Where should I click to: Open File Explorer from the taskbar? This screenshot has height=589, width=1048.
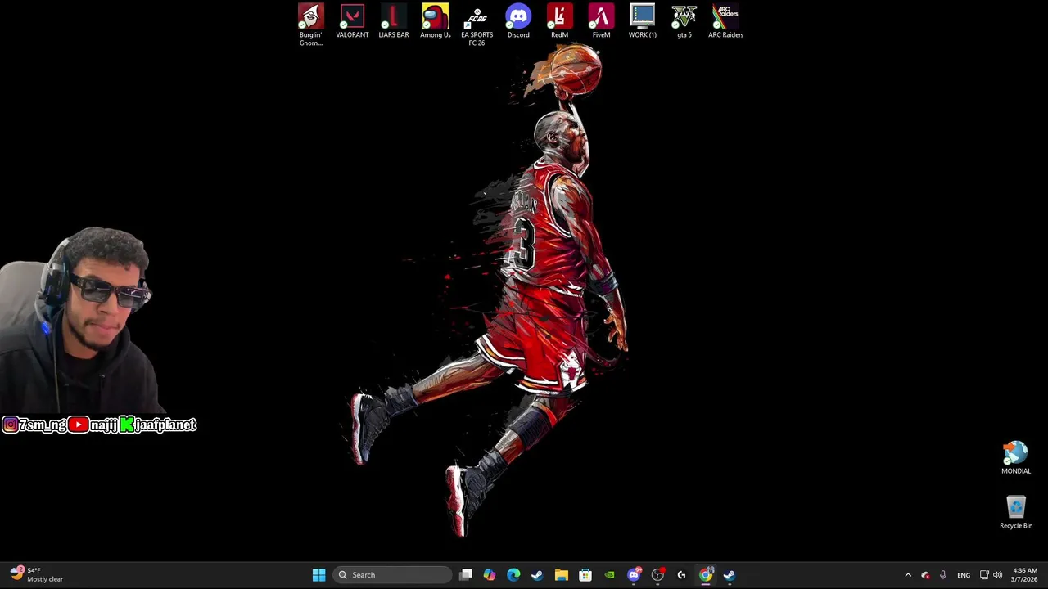click(x=562, y=575)
